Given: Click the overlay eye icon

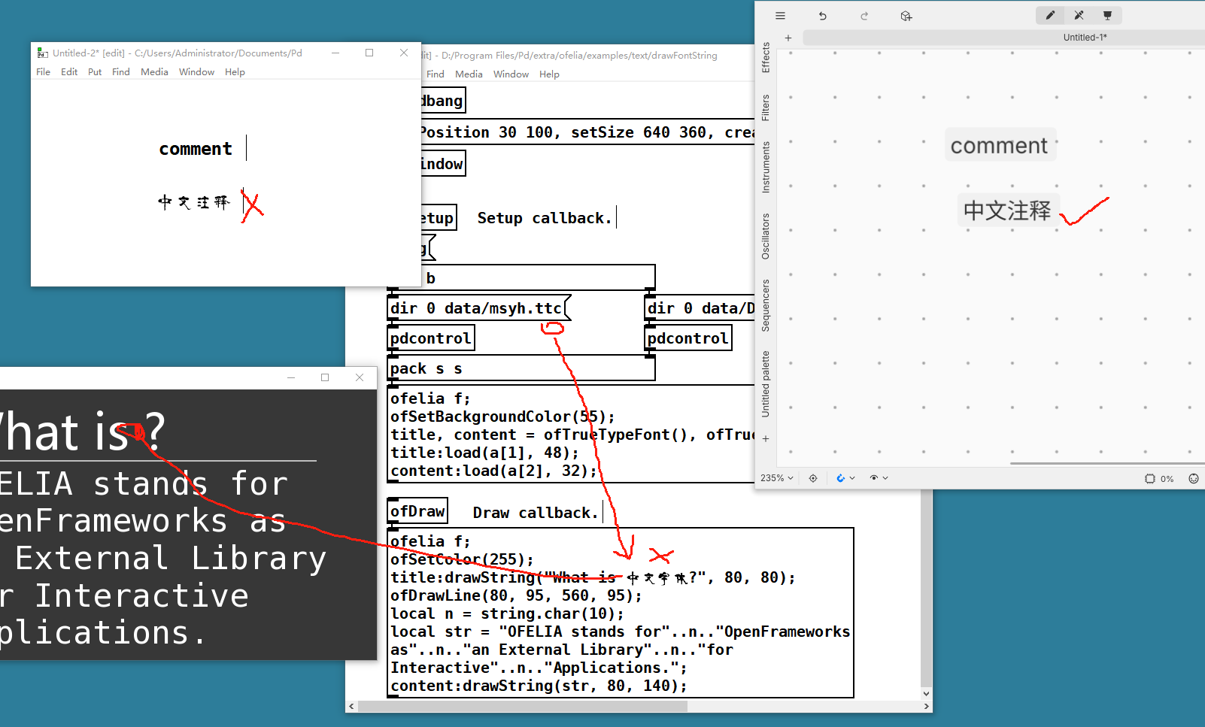Looking at the screenshot, I should pyautogui.click(x=873, y=478).
